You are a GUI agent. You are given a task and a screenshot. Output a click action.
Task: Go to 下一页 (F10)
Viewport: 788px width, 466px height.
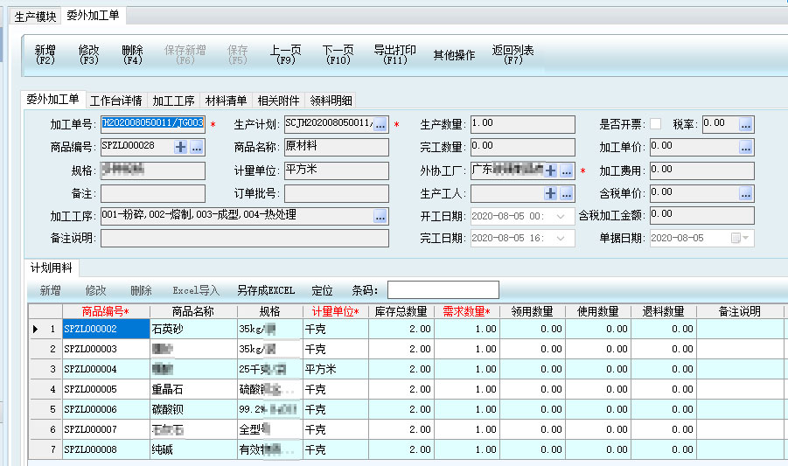click(x=338, y=54)
